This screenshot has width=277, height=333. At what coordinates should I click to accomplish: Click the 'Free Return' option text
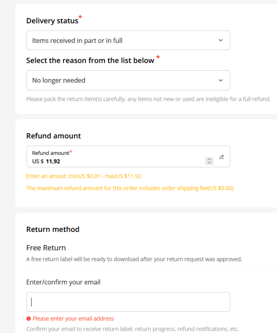point(46,248)
